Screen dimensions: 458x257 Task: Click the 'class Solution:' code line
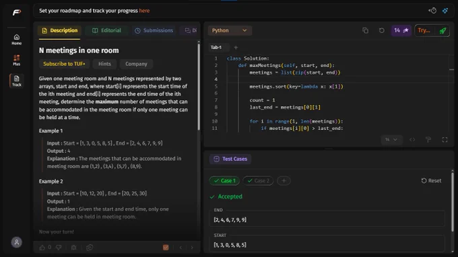tap(248, 59)
